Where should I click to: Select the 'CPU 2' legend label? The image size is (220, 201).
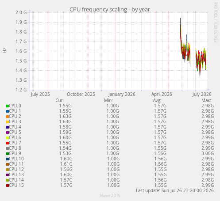coord(15,116)
